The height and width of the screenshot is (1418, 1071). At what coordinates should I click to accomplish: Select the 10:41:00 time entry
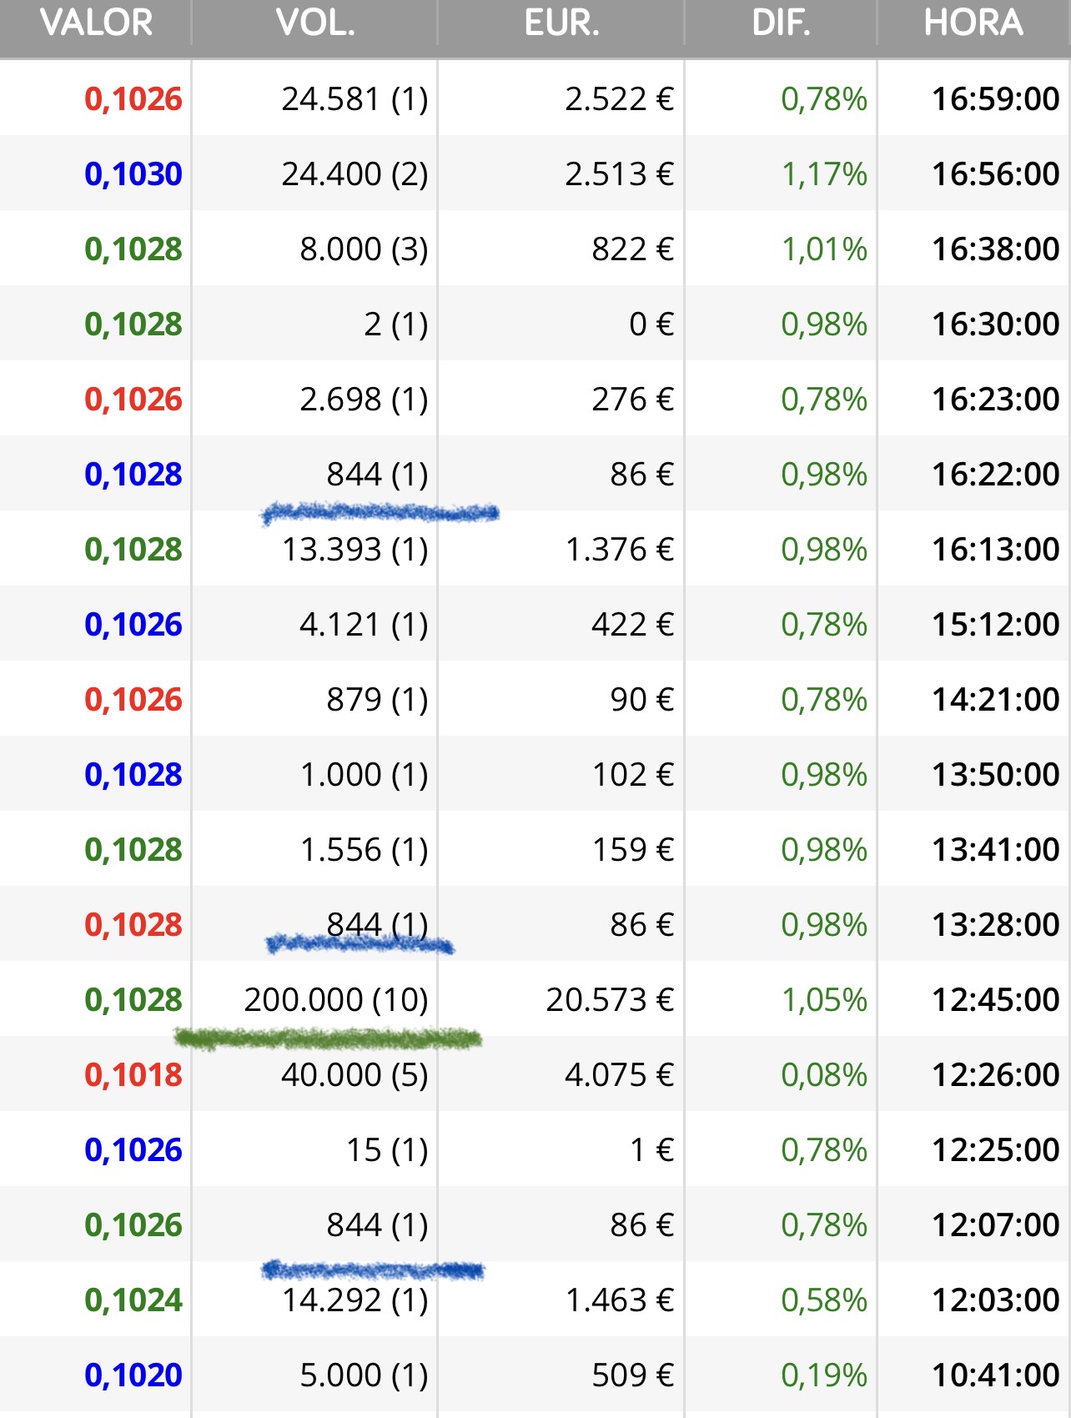(995, 1375)
